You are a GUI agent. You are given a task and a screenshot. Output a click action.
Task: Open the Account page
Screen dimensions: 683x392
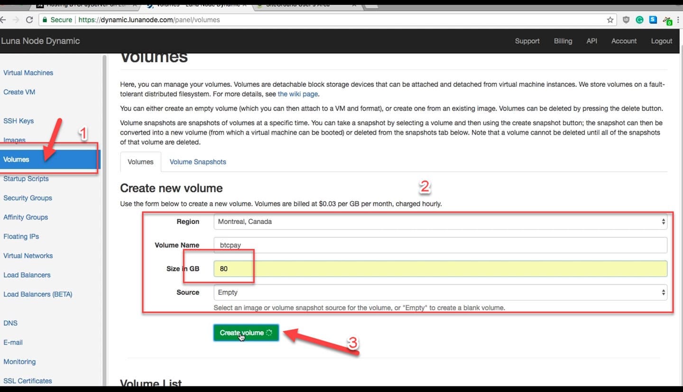point(624,41)
